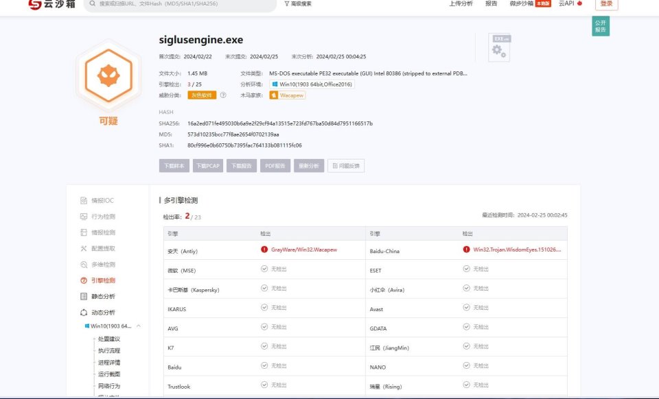Click the 1.45 MB file size value
The height and width of the screenshot is (399, 659).
coord(198,73)
